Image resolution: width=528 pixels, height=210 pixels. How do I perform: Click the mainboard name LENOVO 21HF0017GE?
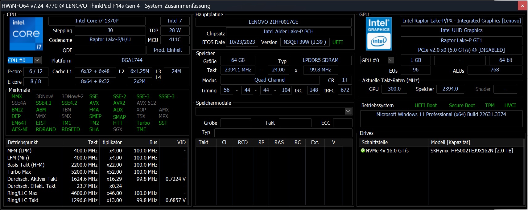(273, 22)
